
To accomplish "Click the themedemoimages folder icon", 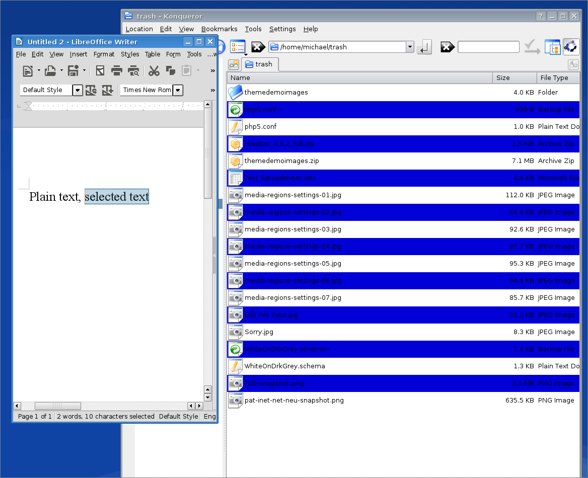I will click(x=235, y=92).
